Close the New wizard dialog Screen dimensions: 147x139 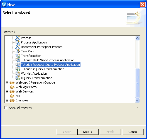coord(143,4)
